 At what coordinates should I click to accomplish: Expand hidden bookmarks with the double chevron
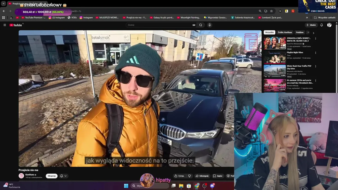[307, 18]
